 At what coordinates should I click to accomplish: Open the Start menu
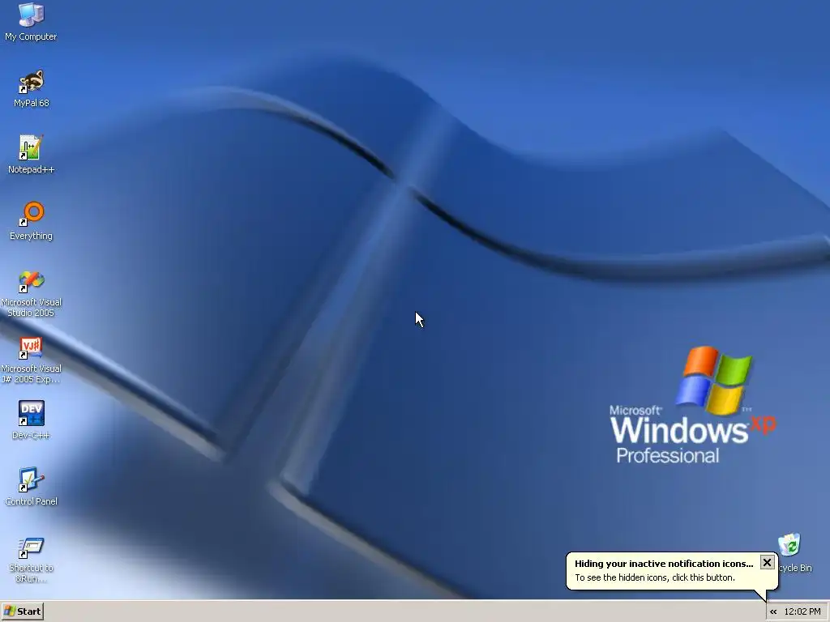tap(22, 611)
